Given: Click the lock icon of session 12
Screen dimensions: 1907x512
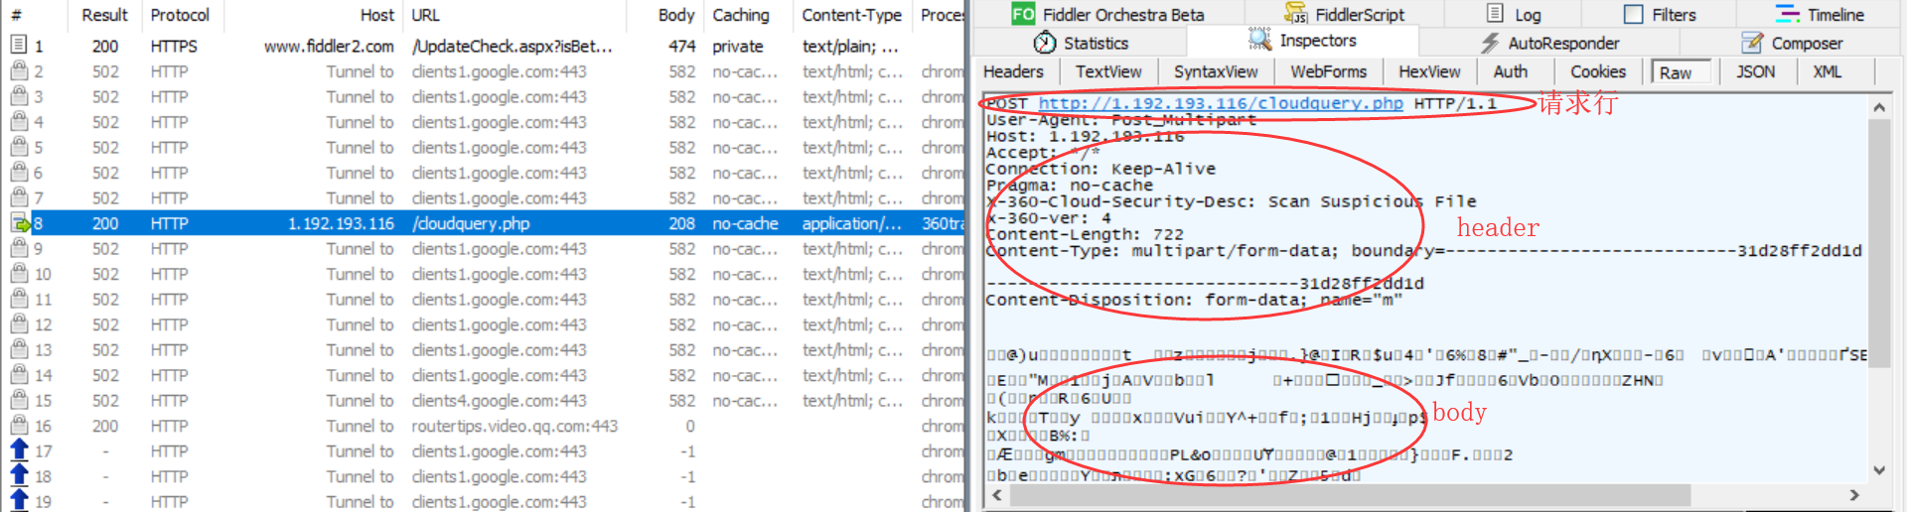Looking at the screenshot, I should pyautogui.click(x=18, y=324).
